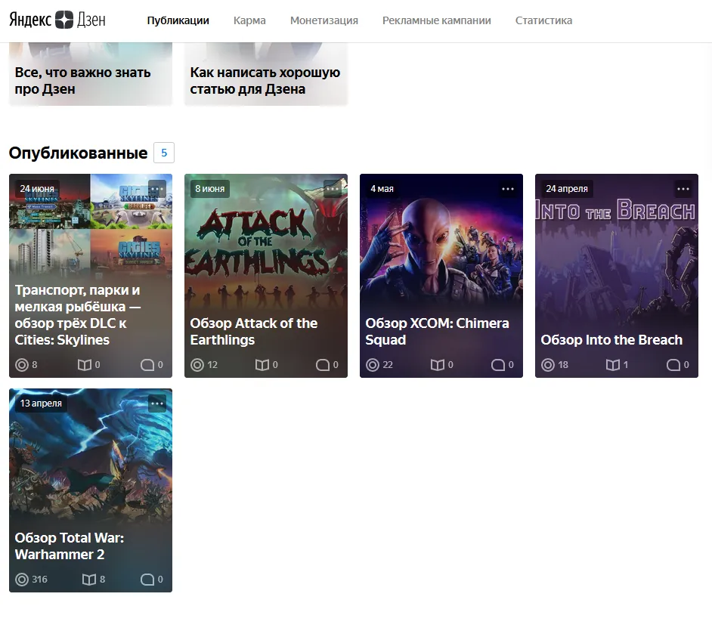The width and height of the screenshot is (712, 637).
Task: Open the Статистика tab
Action: [x=543, y=20]
